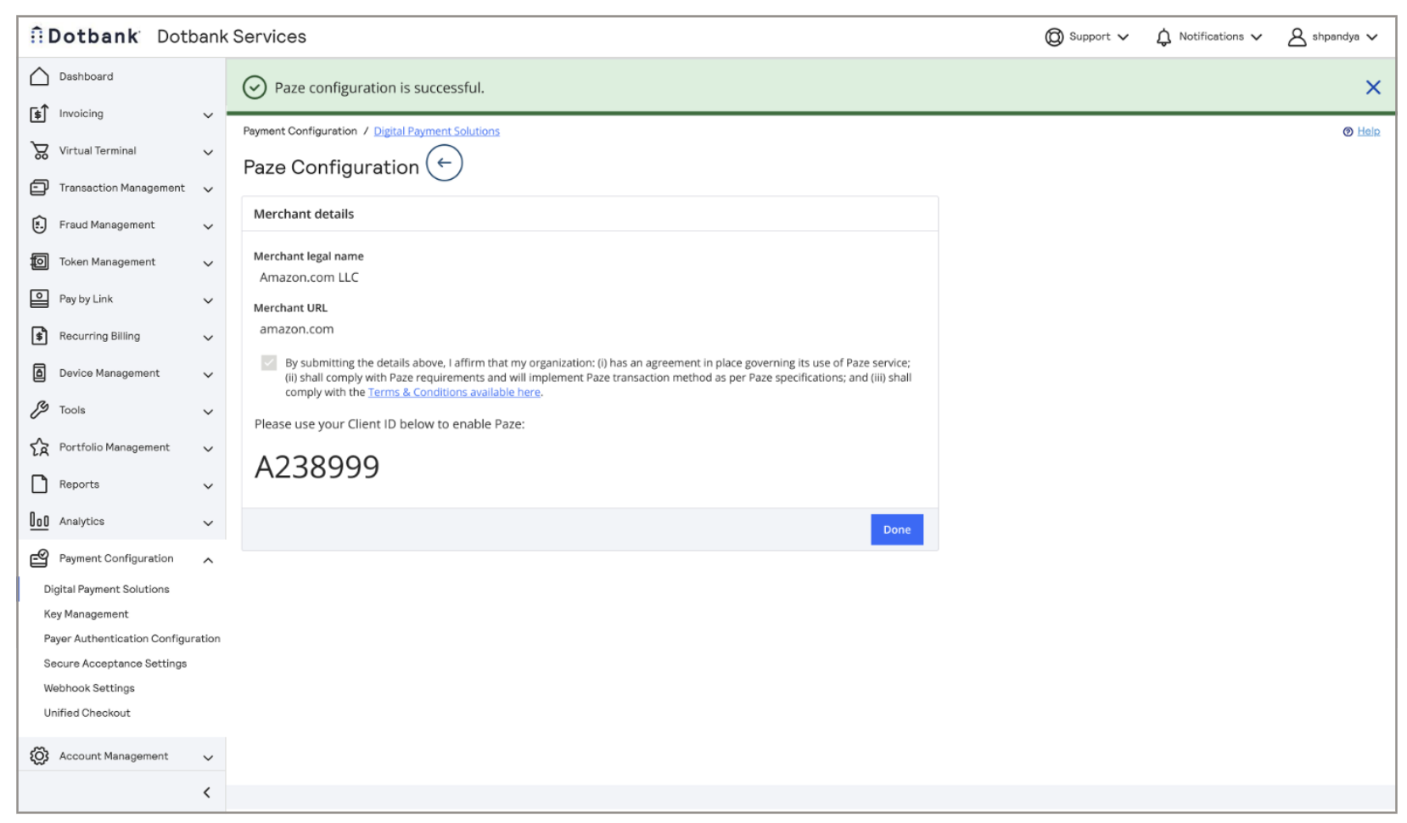Open Webhook Settings submenu item

(89, 688)
